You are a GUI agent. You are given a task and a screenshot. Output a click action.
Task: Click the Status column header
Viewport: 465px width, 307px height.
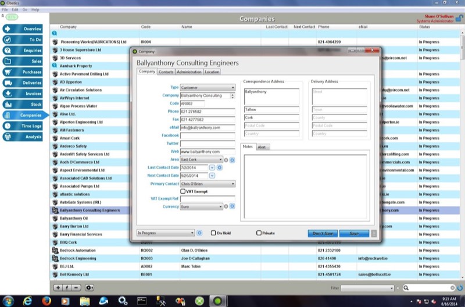point(424,27)
